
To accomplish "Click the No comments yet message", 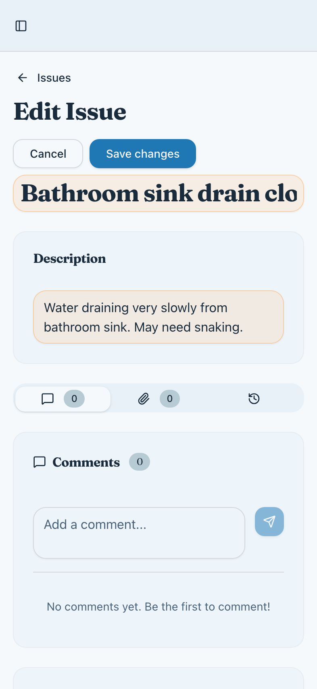I will tap(158, 607).
